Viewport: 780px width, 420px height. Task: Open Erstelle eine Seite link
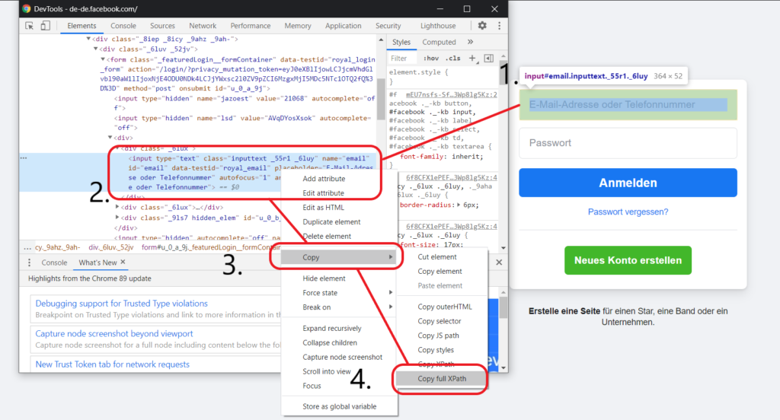[564, 311]
